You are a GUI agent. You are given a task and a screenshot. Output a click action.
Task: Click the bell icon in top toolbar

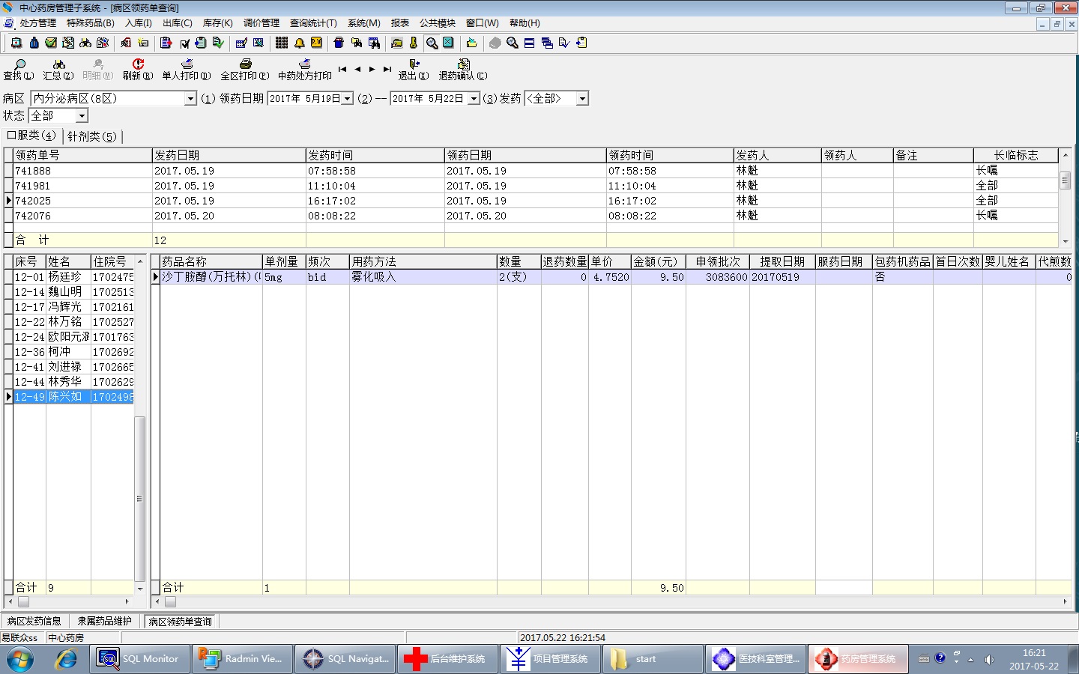[x=299, y=43]
